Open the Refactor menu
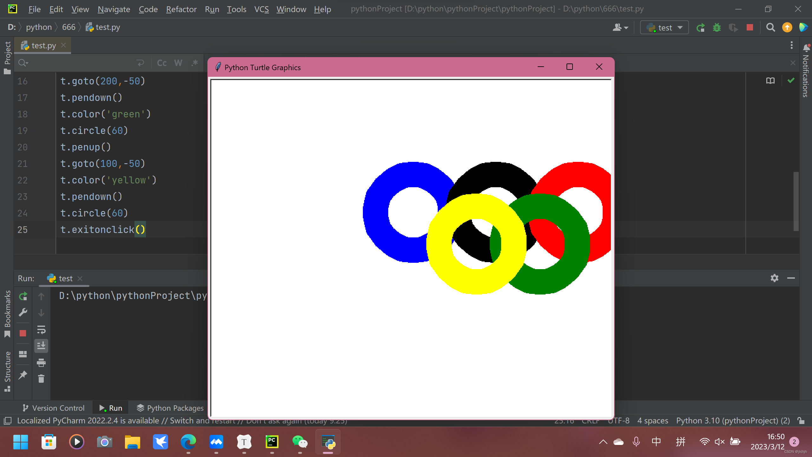The height and width of the screenshot is (457, 812). pos(181,9)
